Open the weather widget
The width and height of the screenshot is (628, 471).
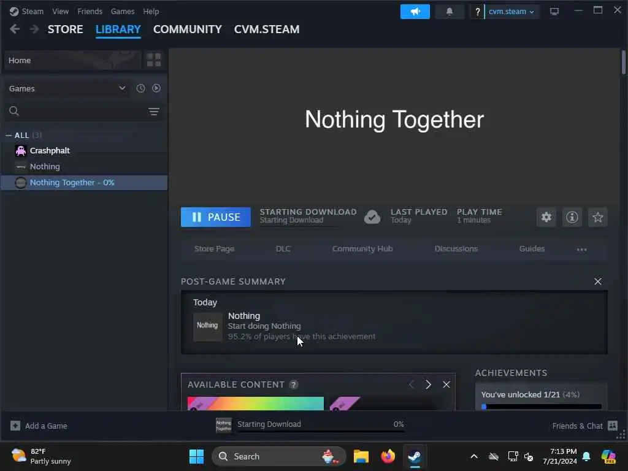(41, 456)
